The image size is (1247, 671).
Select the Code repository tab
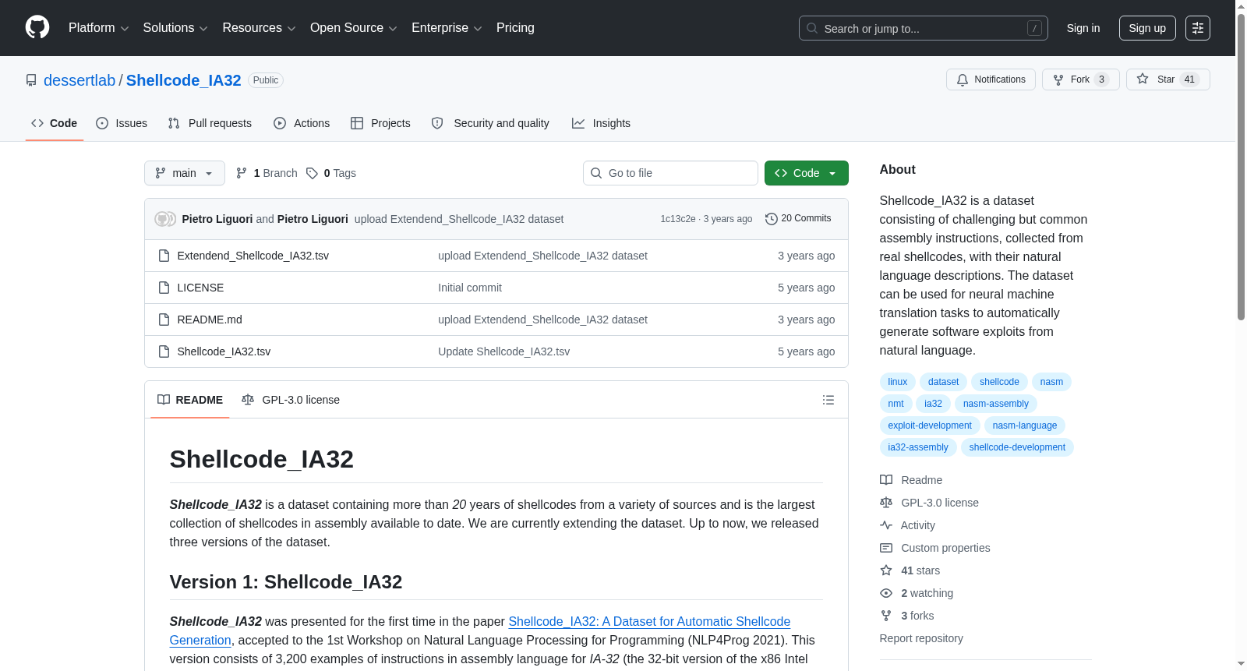pyautogui.click(x=55, y=123)
